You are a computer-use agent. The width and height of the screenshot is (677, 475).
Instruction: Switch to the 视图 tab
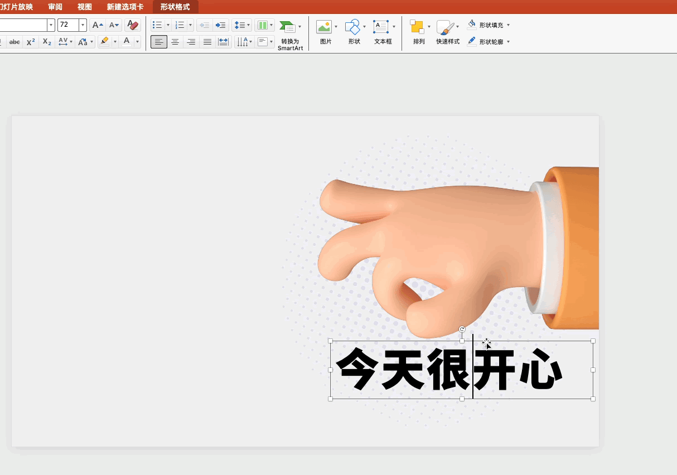pyautogui.click(x=85, y=7)
